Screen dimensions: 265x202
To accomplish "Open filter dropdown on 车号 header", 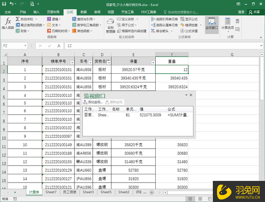I will click(x=90, y=63).
